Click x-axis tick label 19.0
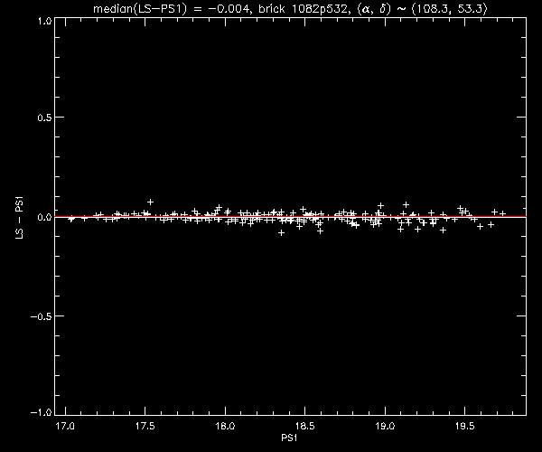Image resolution: width=542 pixels, height=452 pixels. point(385,426)
